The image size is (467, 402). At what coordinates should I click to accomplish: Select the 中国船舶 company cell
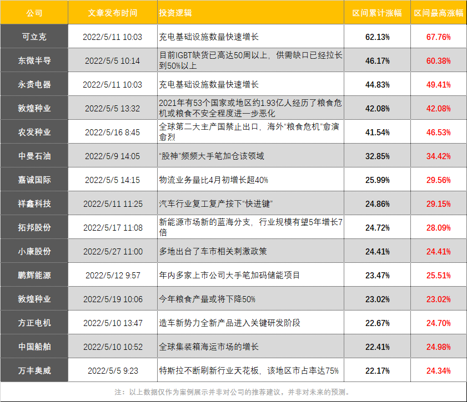click(x=34, y=347)
